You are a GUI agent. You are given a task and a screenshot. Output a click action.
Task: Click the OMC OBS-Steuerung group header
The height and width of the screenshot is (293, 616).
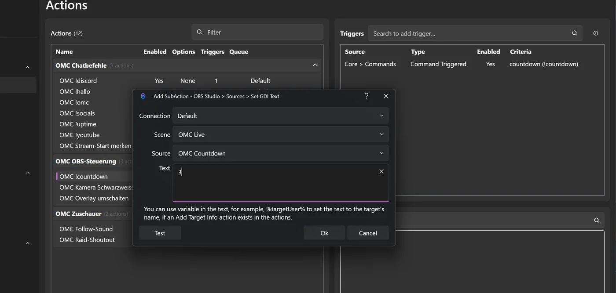coord(86,161)
